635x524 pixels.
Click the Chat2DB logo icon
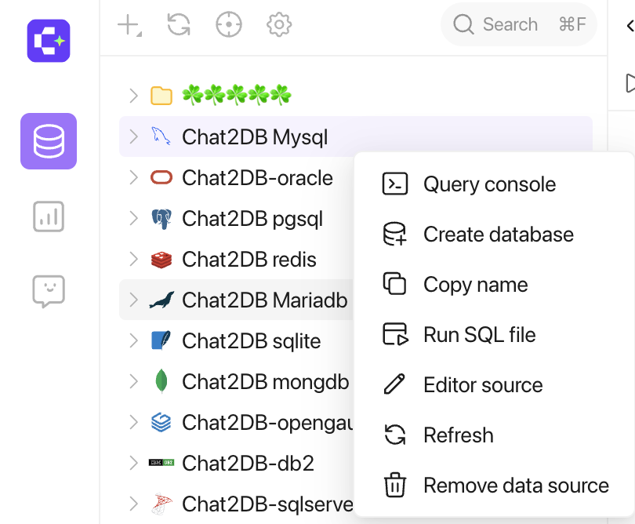(x=49, y=41)
